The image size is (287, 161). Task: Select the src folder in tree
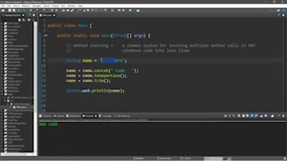click(x=10, y=101)
